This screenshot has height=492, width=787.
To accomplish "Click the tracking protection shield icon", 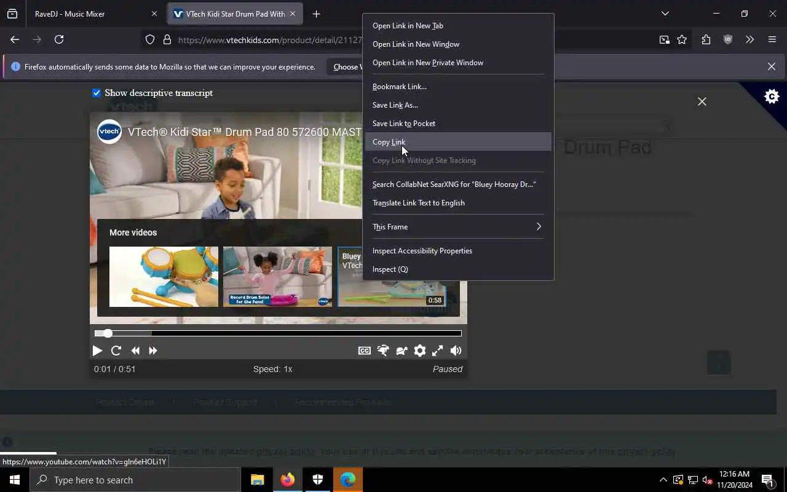I will [x=150, y=40].
